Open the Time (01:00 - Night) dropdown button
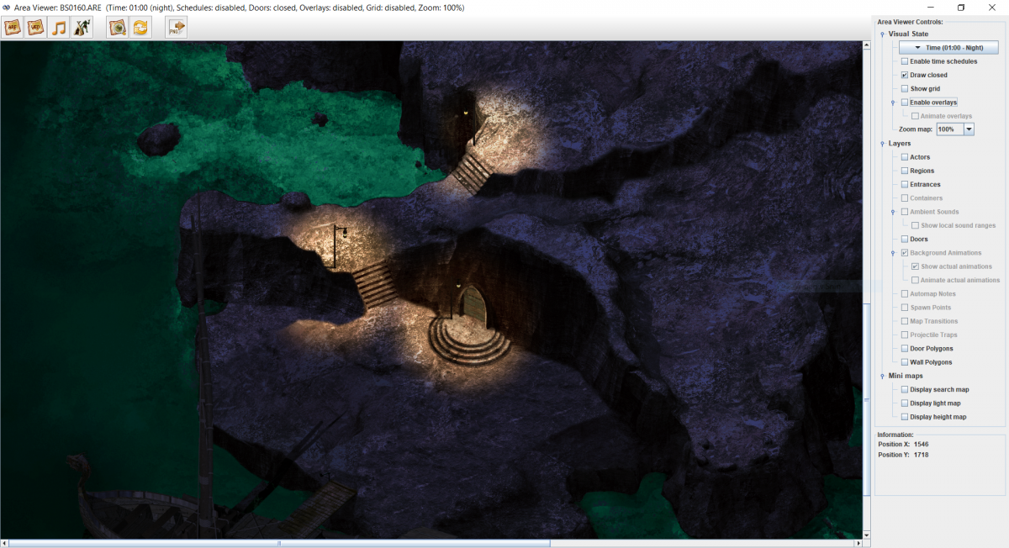Viewport: 1009px width, 548px height. (x=948, y=48)
